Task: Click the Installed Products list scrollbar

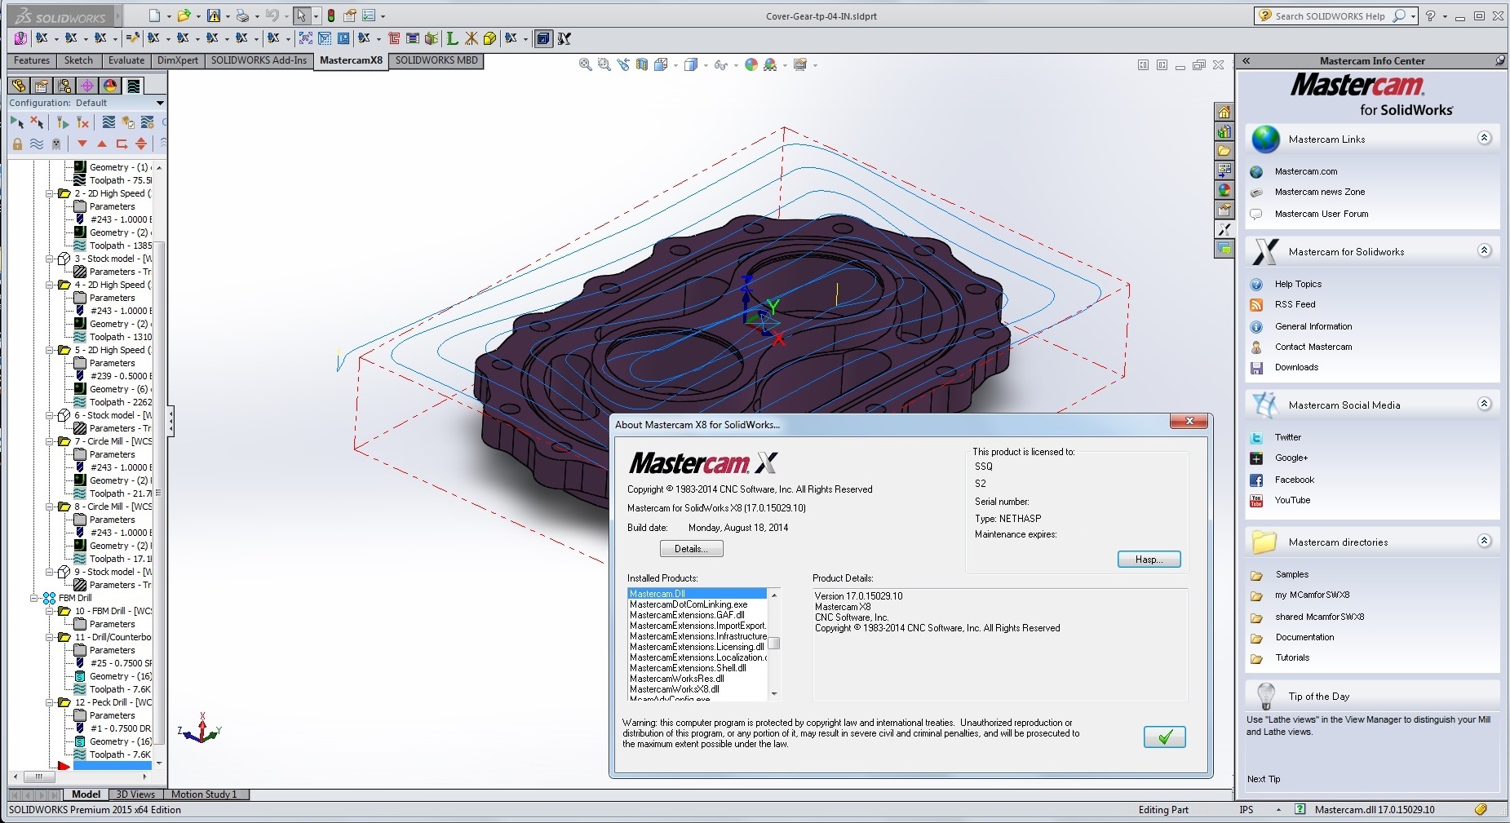Action: [x=774, y=644]
